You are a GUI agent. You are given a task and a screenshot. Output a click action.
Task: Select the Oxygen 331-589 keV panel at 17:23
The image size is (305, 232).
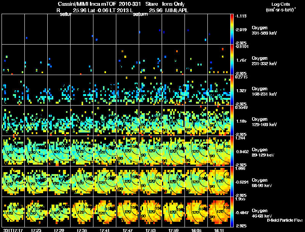[36, 29]
